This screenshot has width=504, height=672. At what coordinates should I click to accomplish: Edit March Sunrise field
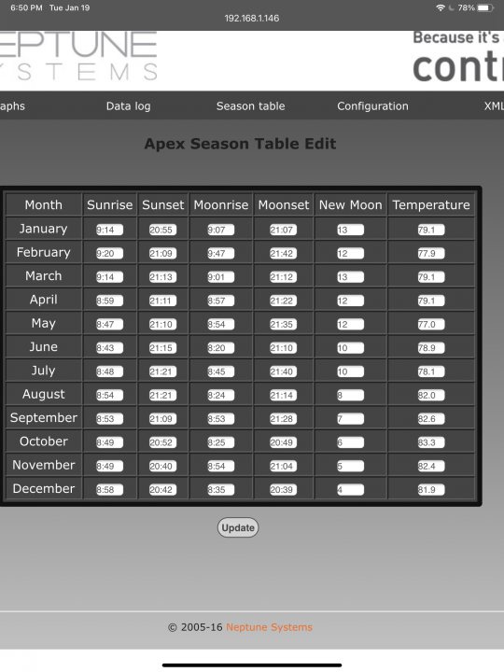click(109, 277)
